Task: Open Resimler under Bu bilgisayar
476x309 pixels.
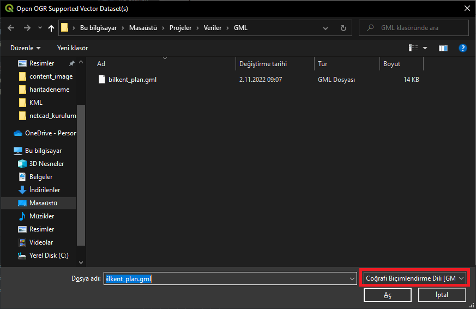Action: pos(41,229)
